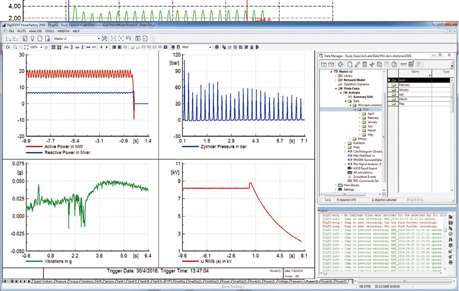The width and height of the screenshot is (459, 291).
Task: Click the glasses find icon in Data Manager
Action: coord(404,64)
